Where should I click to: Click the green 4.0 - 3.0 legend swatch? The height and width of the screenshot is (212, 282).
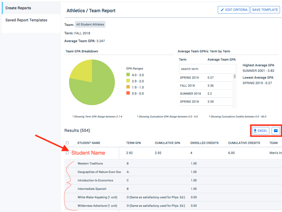point(128,75)
